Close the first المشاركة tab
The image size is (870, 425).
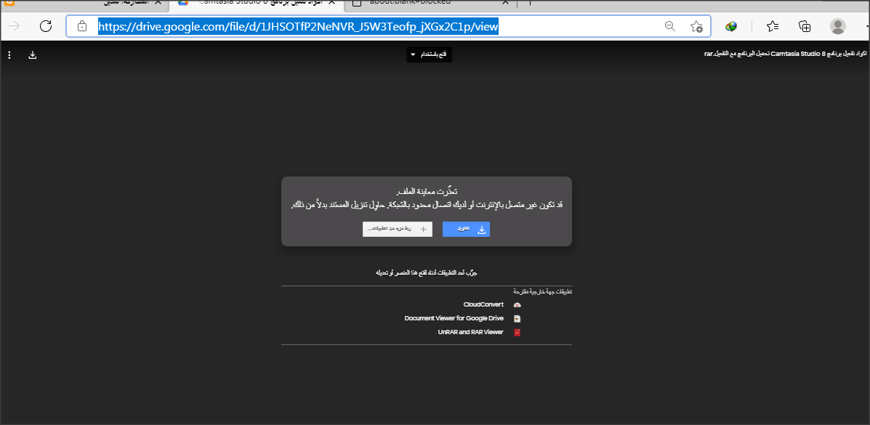click(158, 2)
